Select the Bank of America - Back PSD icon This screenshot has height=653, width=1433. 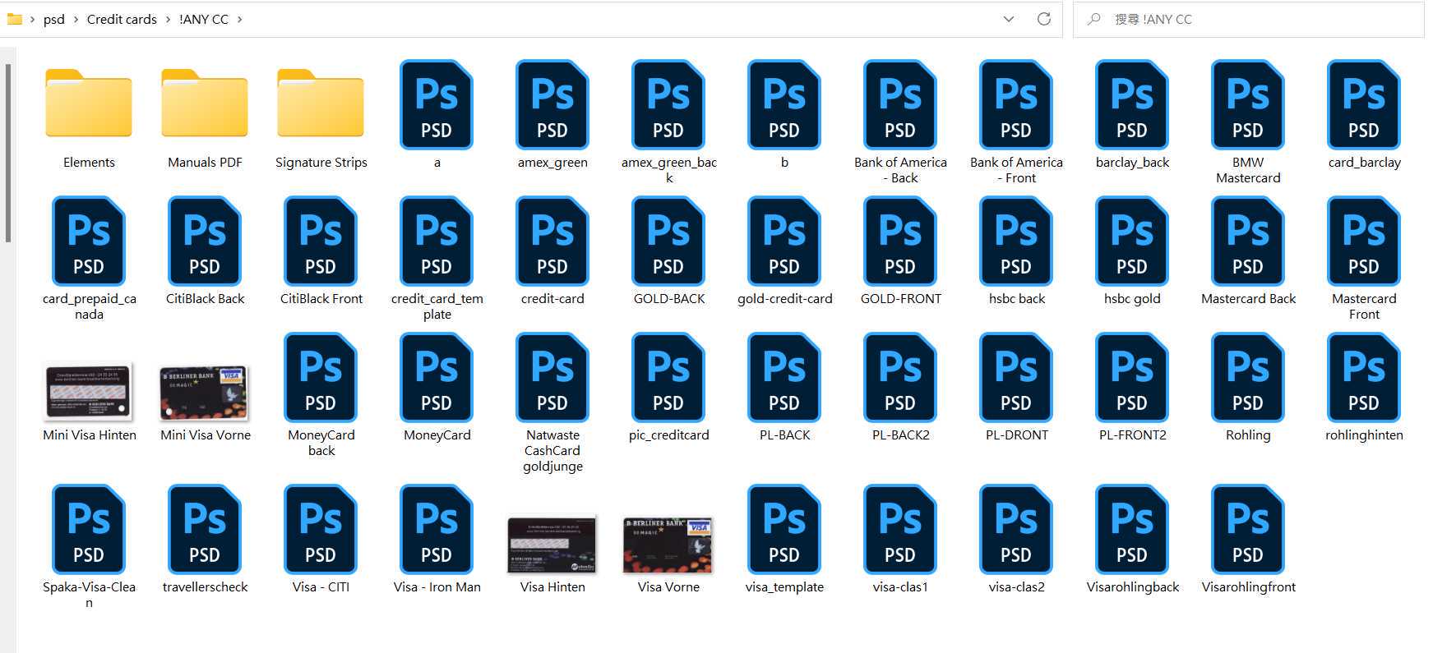(900, 104)
